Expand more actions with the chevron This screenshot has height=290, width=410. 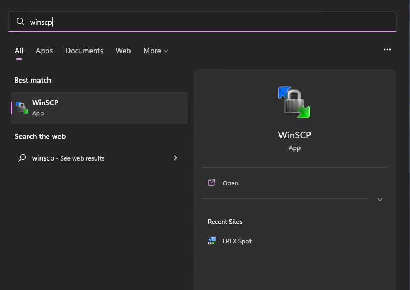[380, 199]
